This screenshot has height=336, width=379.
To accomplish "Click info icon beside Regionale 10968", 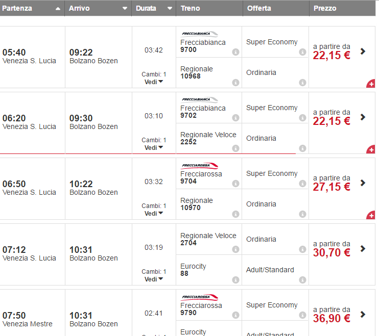I will pyautogui.click(x=235, y=83).
